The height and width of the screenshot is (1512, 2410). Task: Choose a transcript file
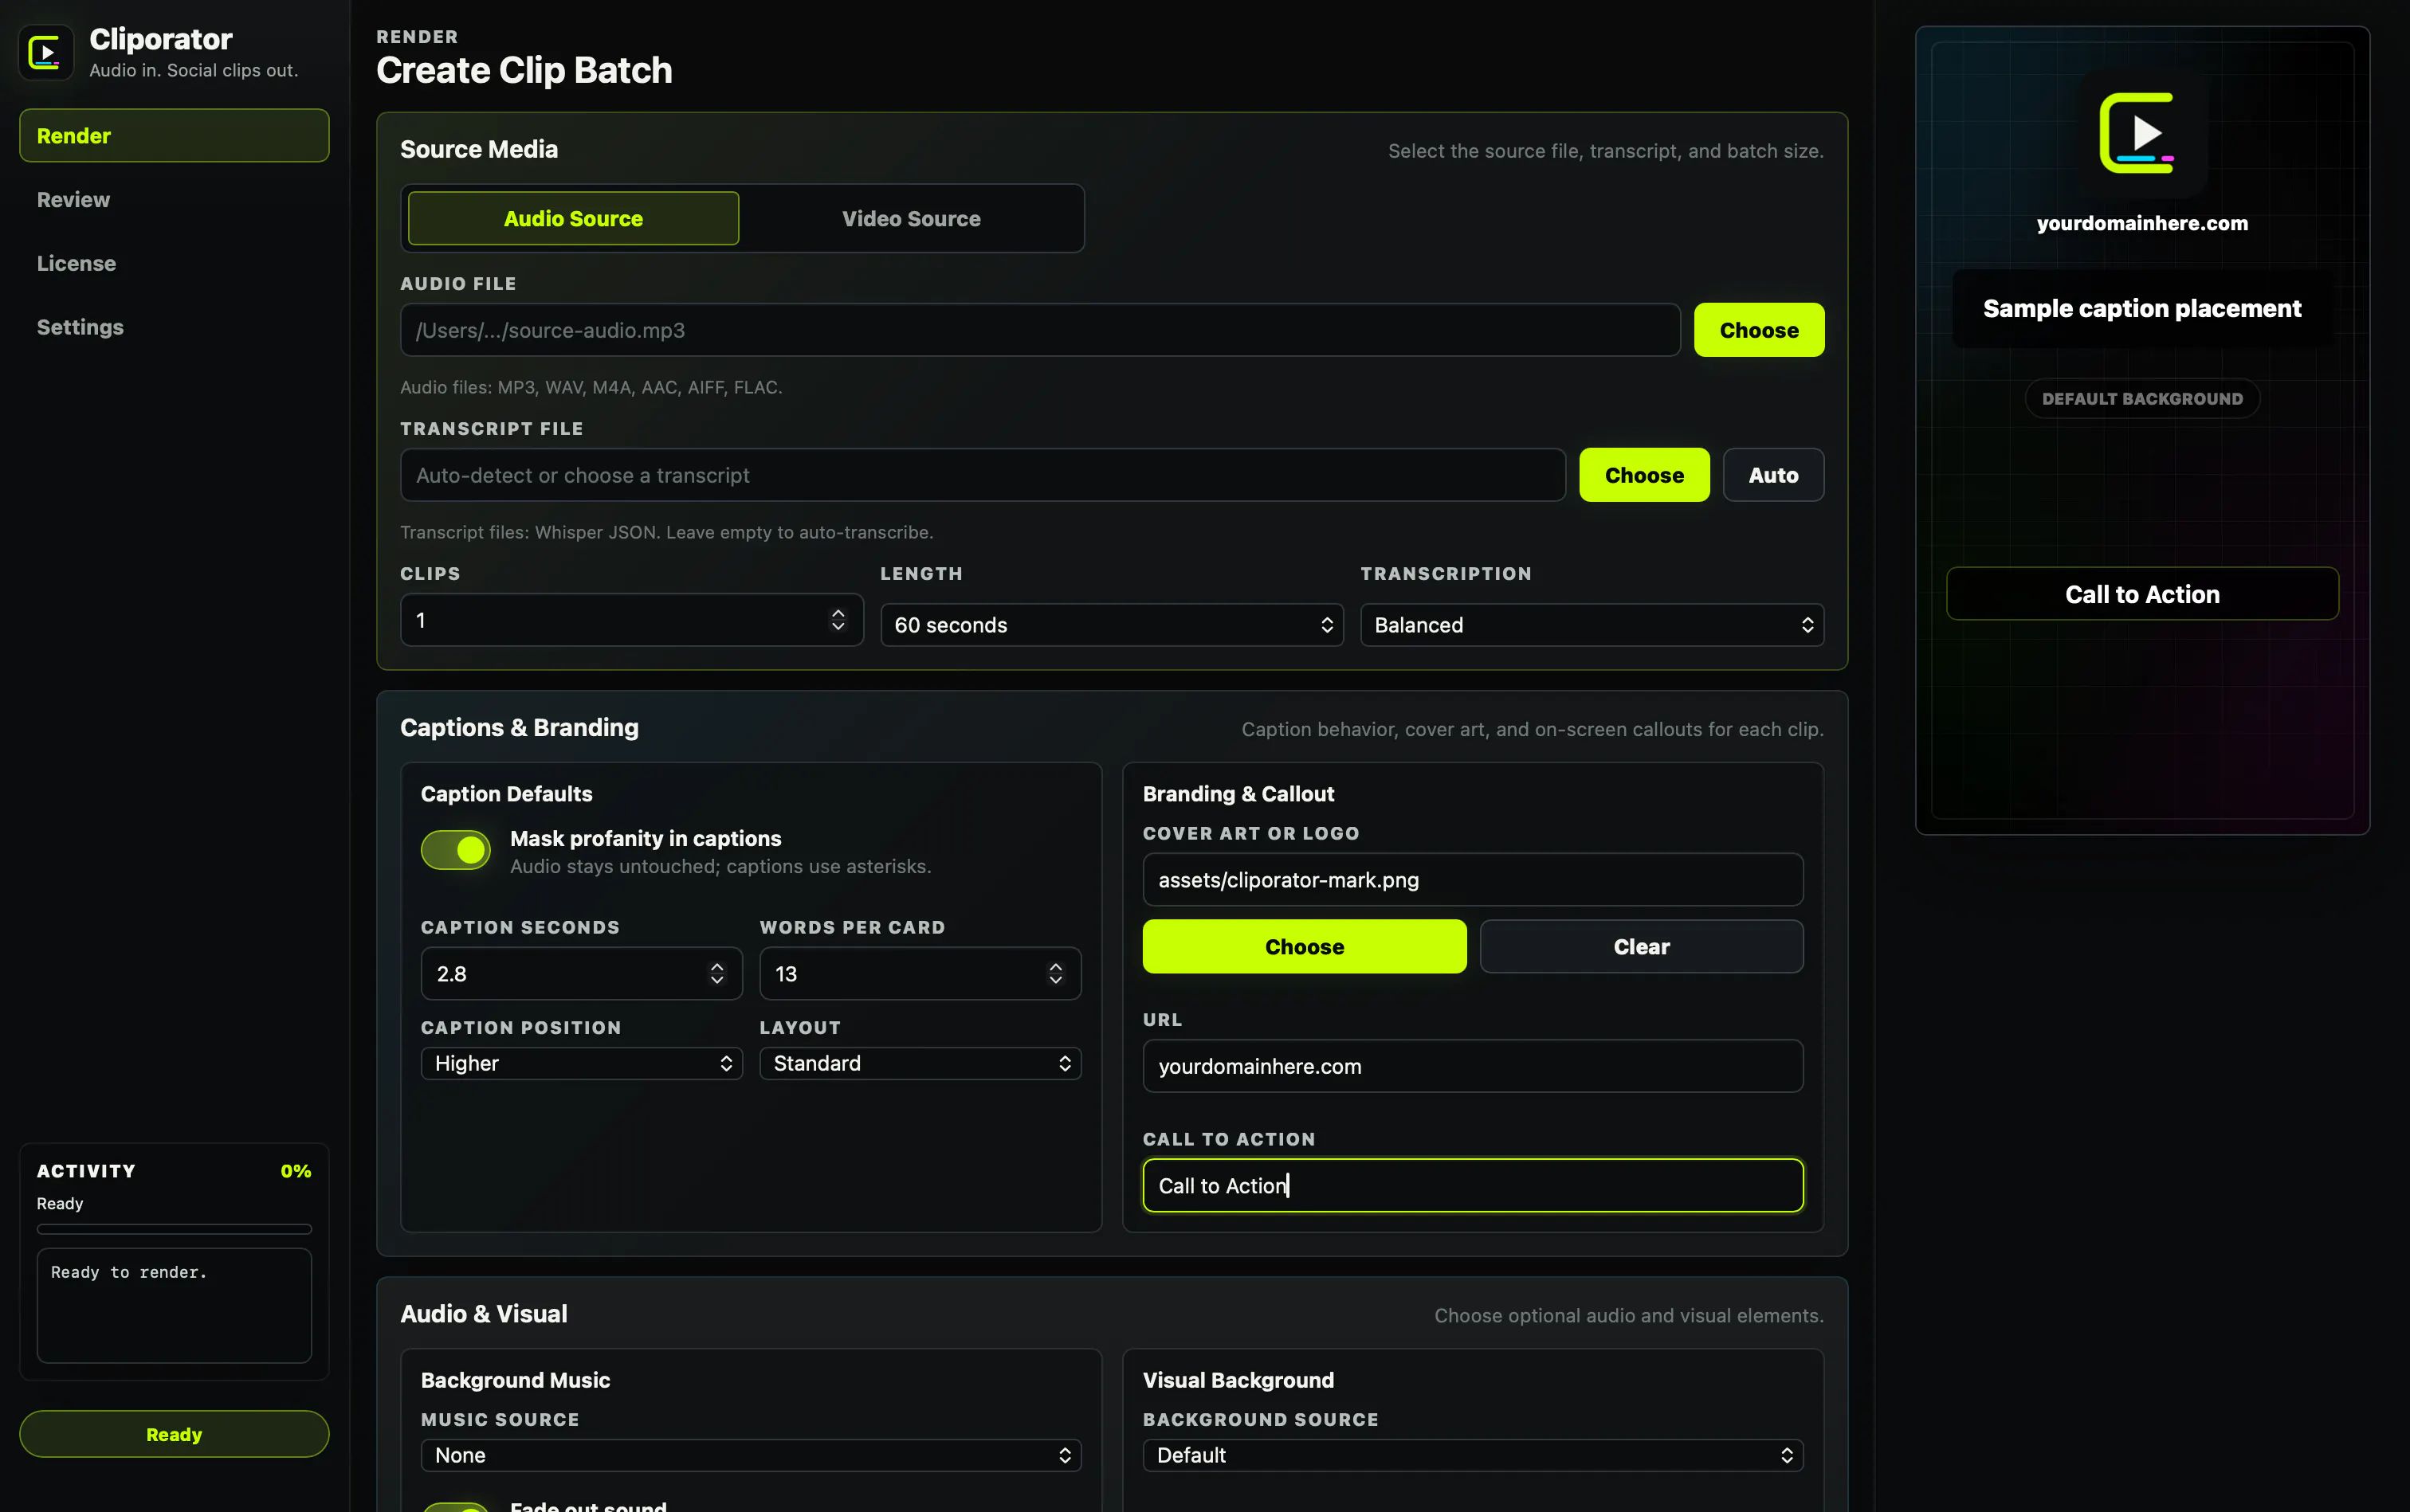(x=1643, y=475)
